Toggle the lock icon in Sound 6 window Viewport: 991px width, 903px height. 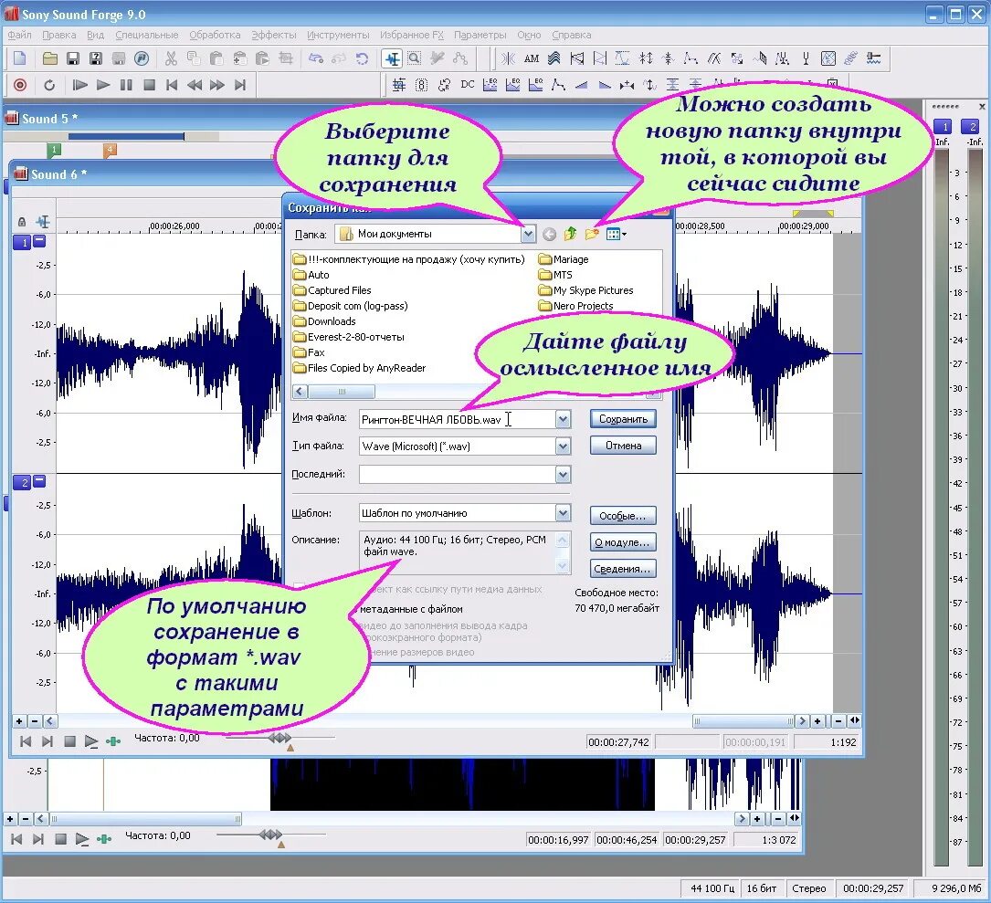(x=22, y=222)
